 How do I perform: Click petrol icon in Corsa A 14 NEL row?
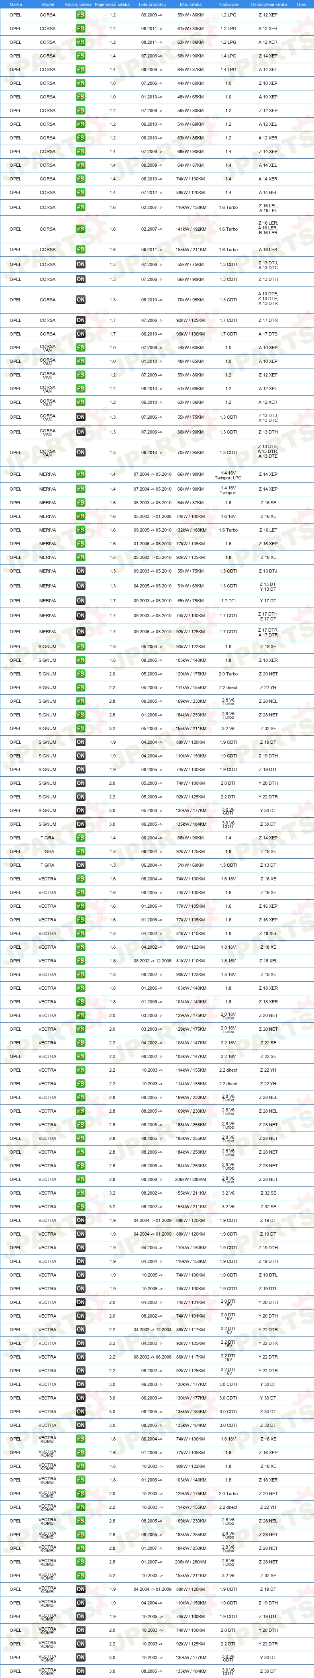80,192
